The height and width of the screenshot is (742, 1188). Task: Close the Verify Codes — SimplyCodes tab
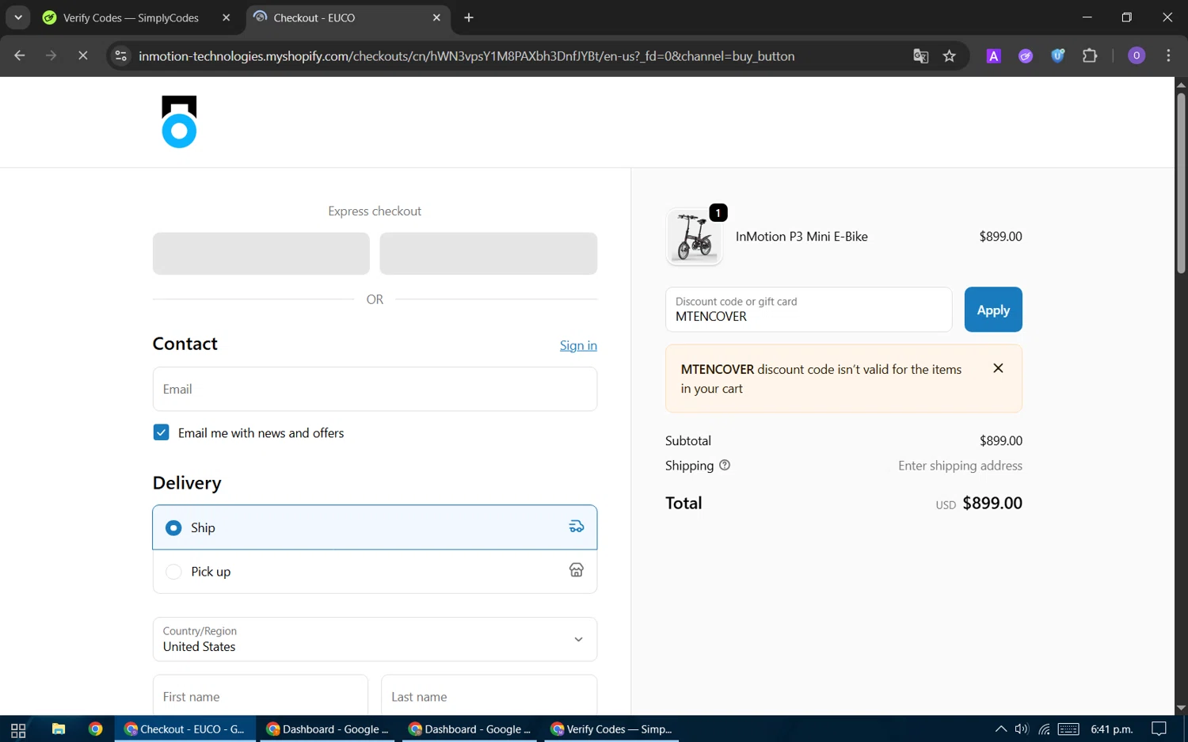227,17
